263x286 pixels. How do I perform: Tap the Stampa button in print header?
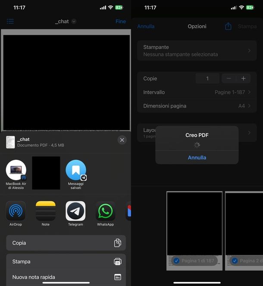coord(247,26)
